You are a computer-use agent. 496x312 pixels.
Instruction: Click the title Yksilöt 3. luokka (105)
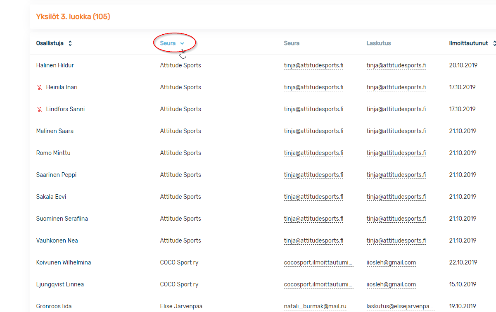[73, 17]
